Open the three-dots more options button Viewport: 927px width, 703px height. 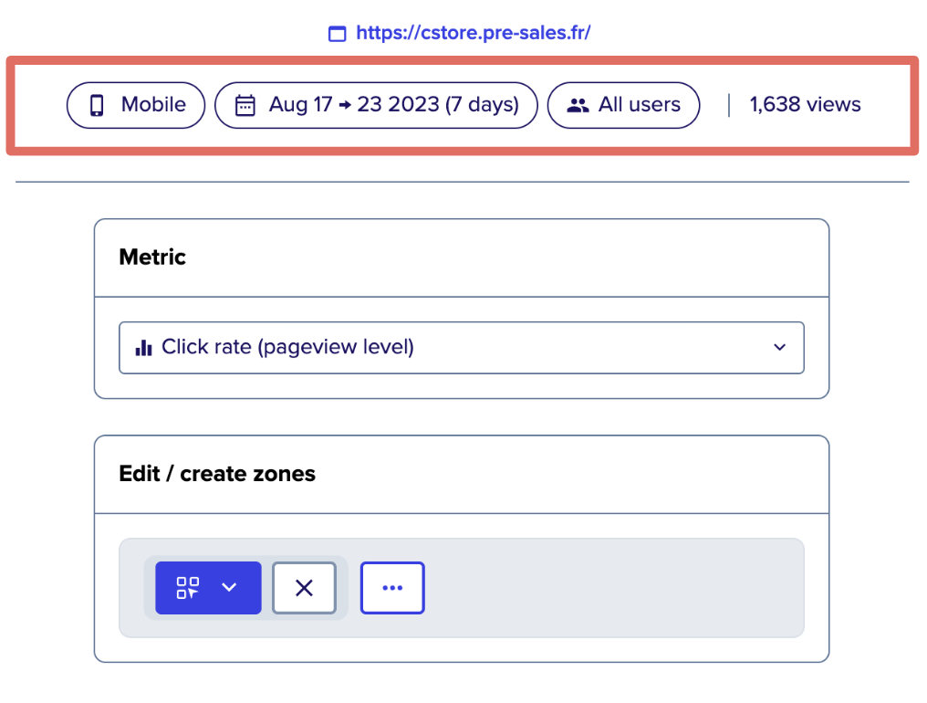(392, 588)
